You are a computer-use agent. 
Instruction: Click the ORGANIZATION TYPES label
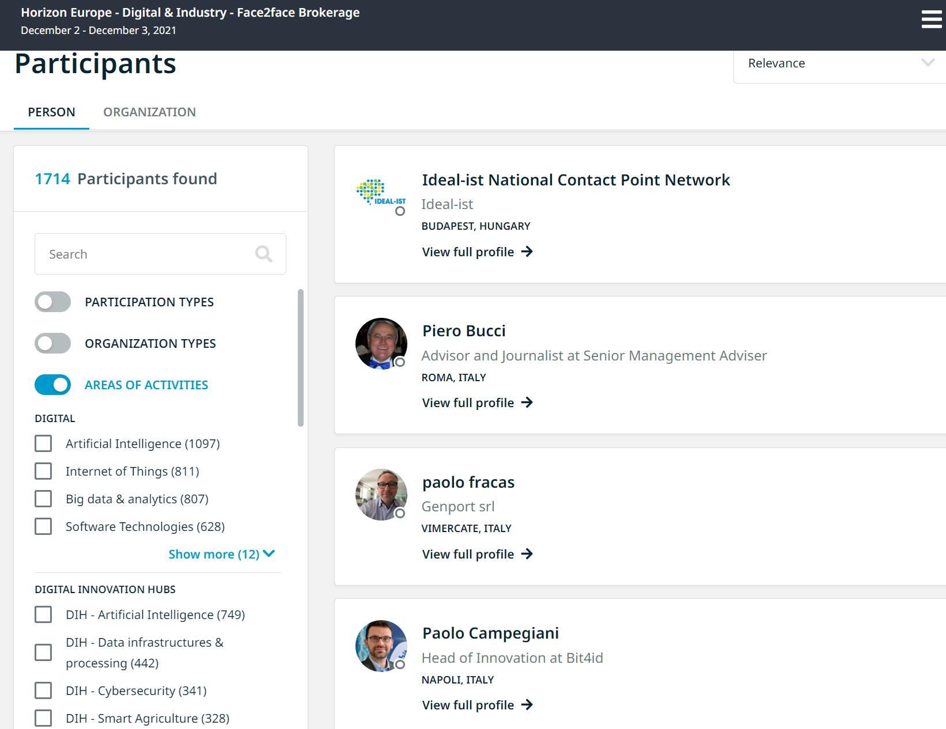(x=150, y=343)
